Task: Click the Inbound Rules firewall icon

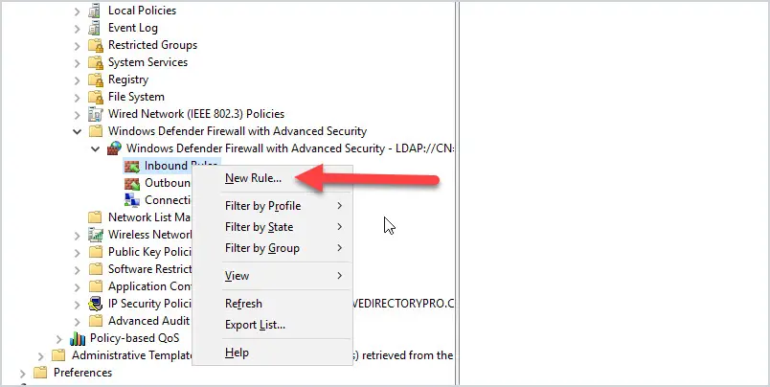Action: 132,166
